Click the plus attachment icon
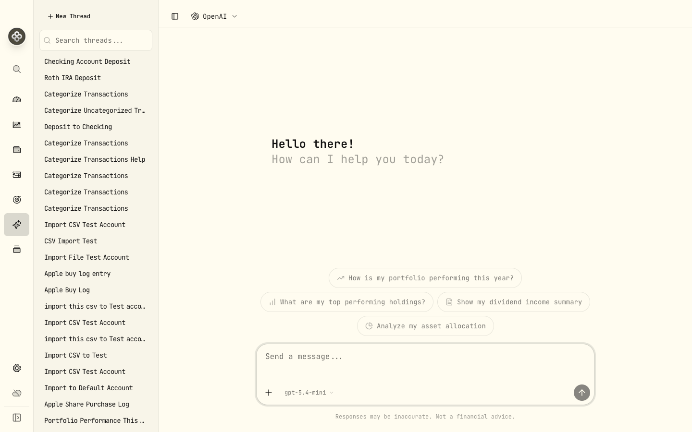 point(269,393)
